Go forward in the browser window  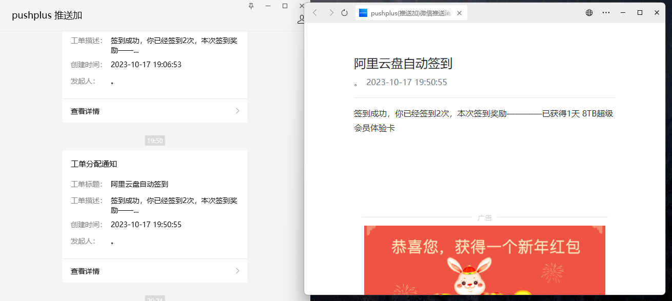tap(331, 13)
